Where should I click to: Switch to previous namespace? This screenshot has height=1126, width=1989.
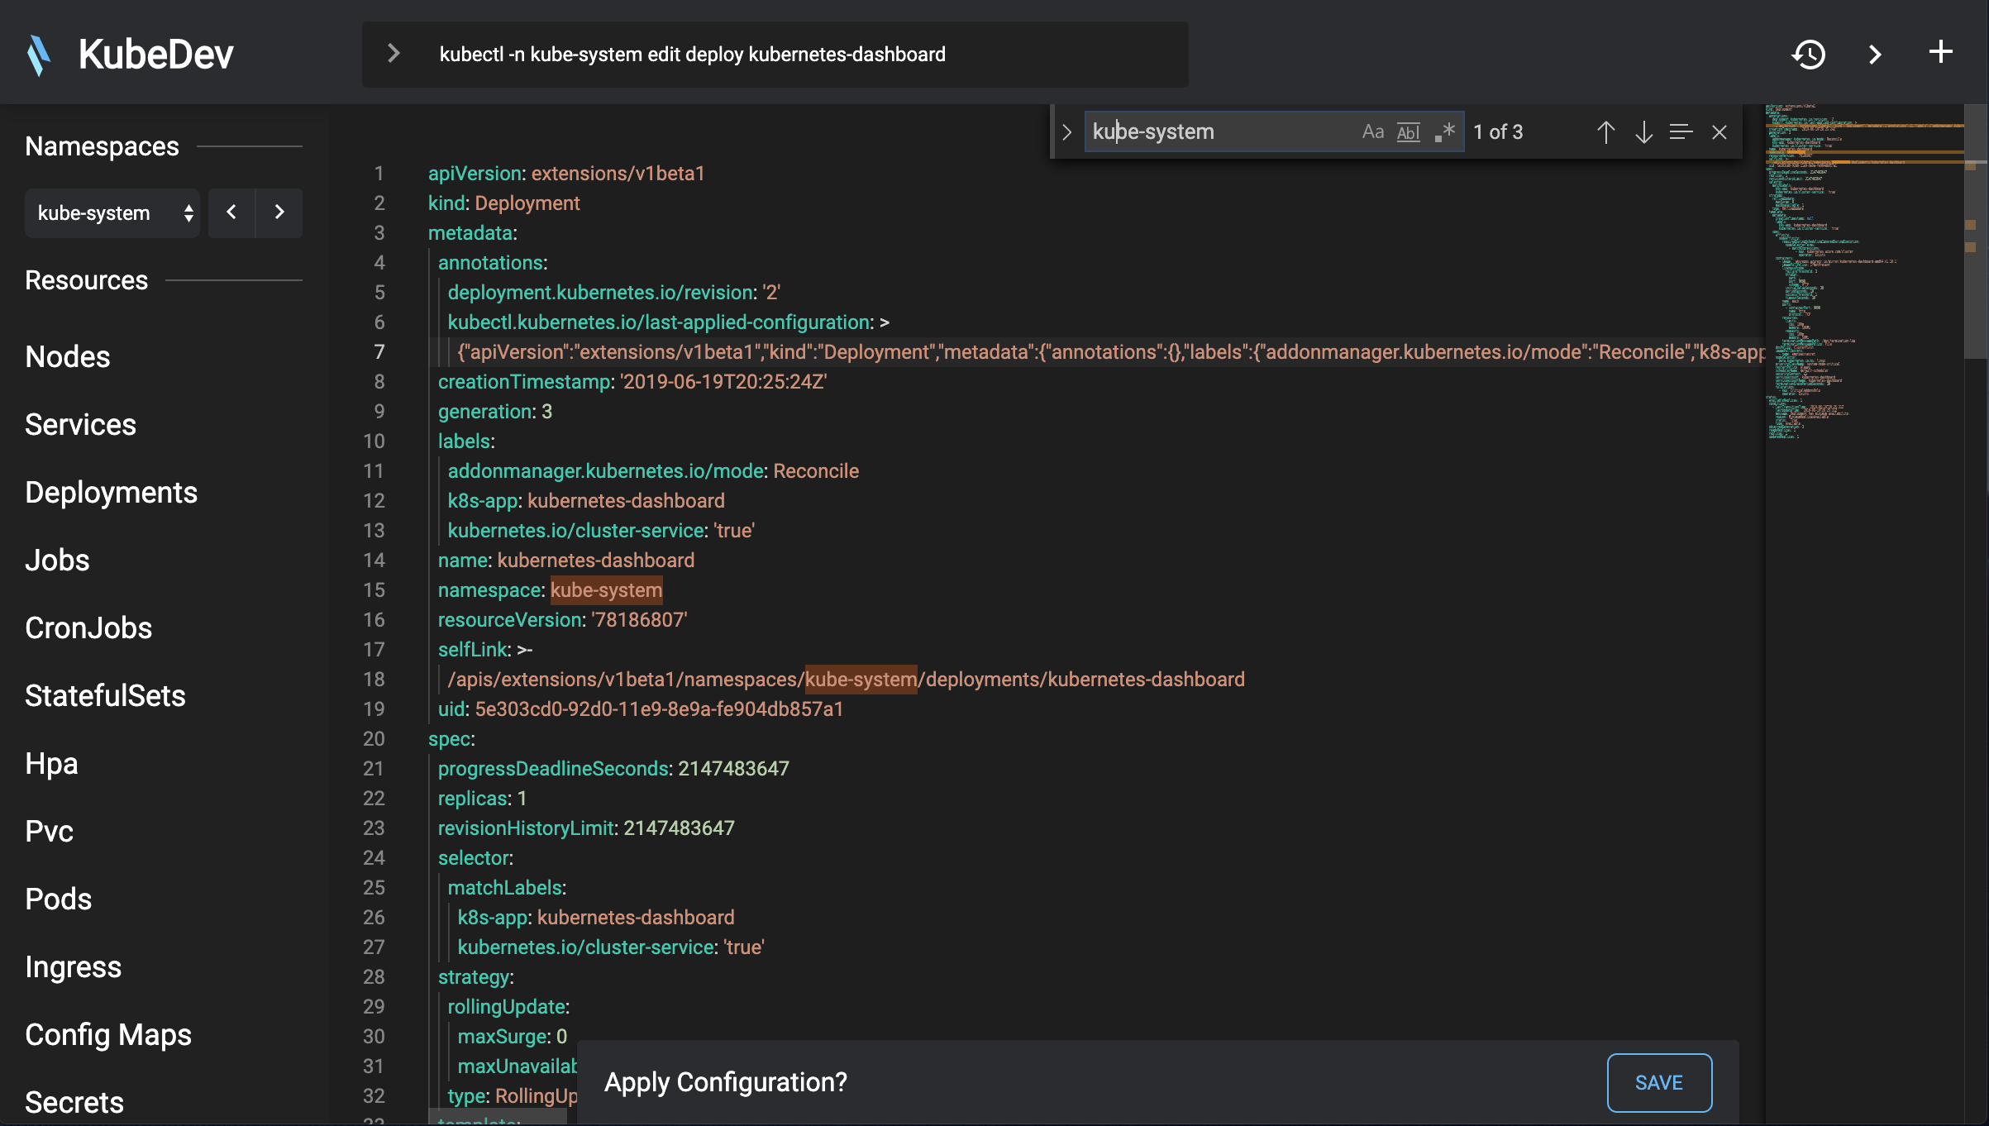pos(231,212)
